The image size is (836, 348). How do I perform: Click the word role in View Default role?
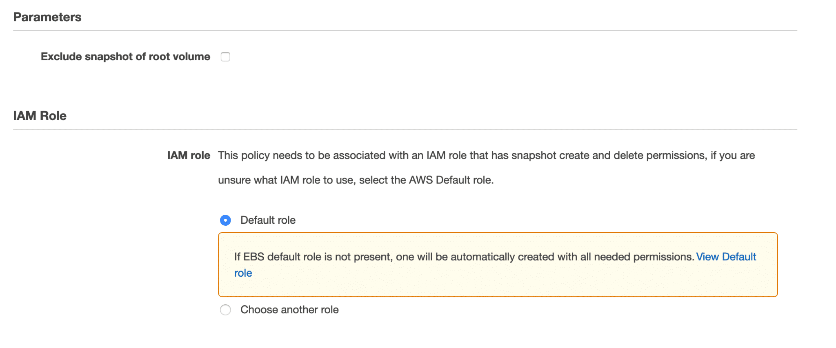click(243, 273)
